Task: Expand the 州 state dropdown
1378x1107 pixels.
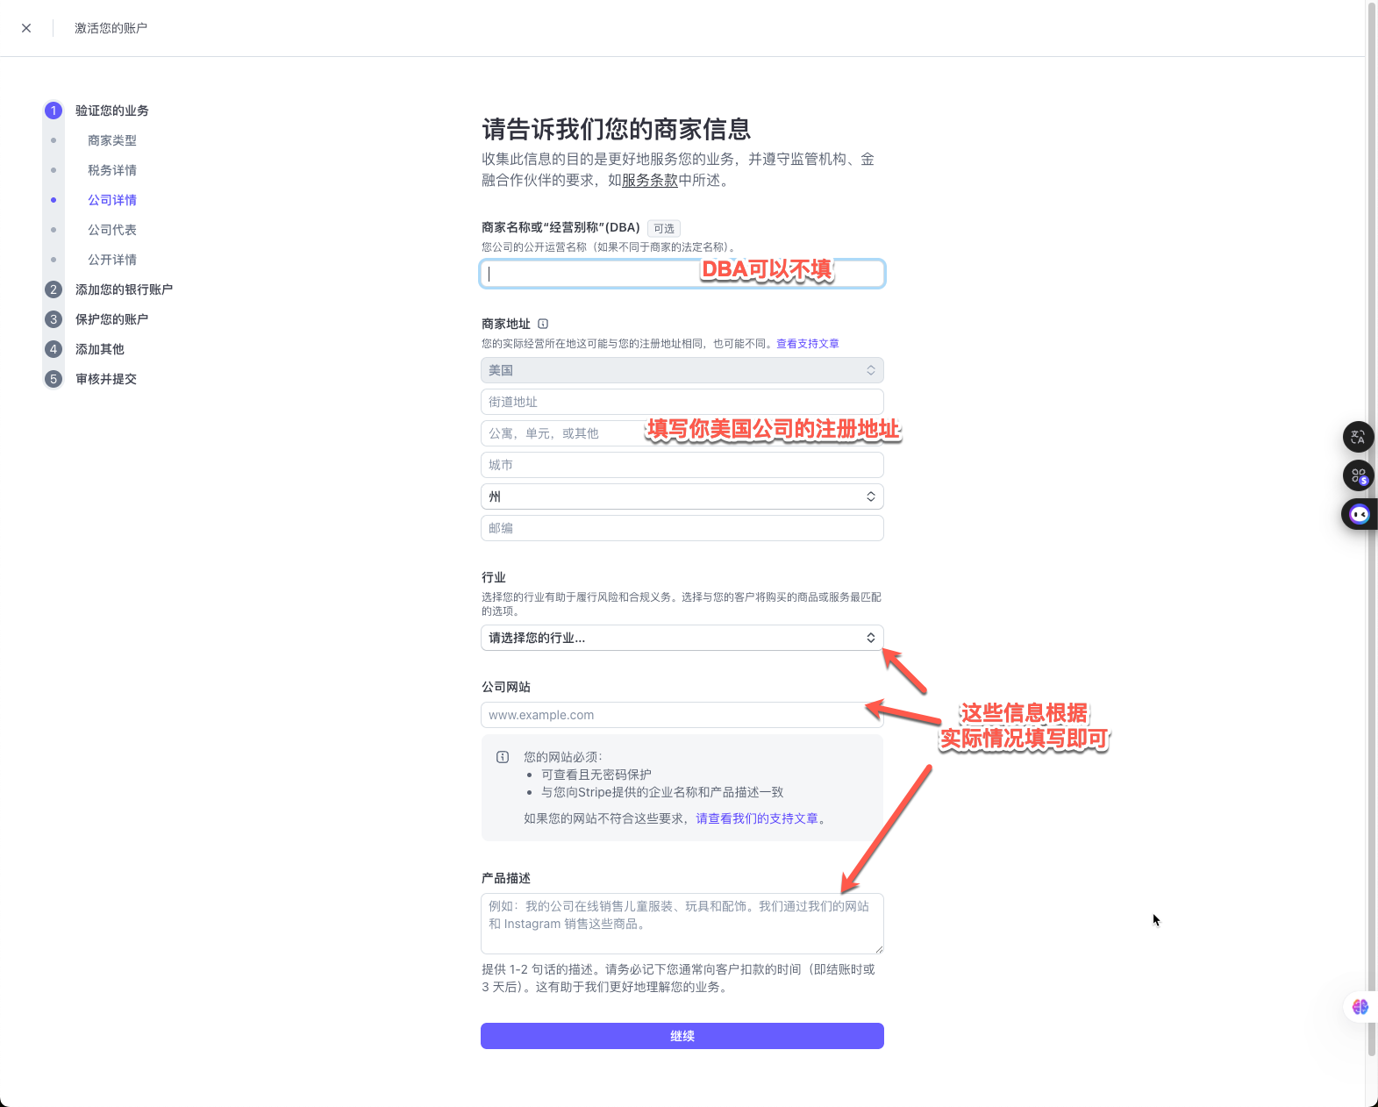Action: click(x=682, y=496)
